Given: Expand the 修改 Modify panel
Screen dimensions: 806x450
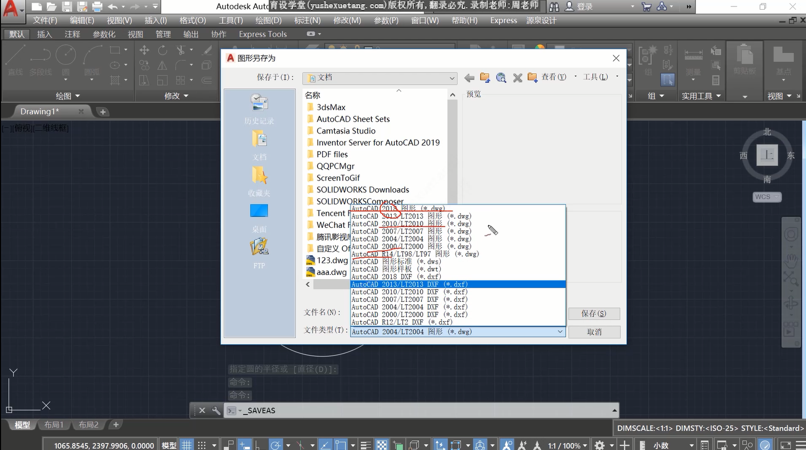Looking at the screenshot, I should pos(176,95).
